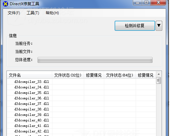This screenshot has width=170, height=136.
Task: Click the DirectX repair tool title icon
Action: pos(5,4)
